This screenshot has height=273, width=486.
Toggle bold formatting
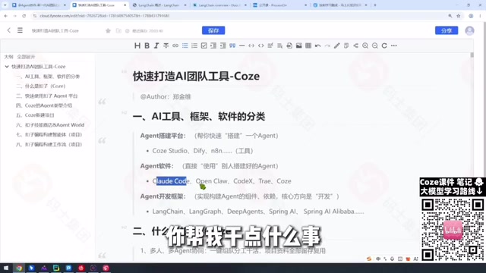click(147, 45)
